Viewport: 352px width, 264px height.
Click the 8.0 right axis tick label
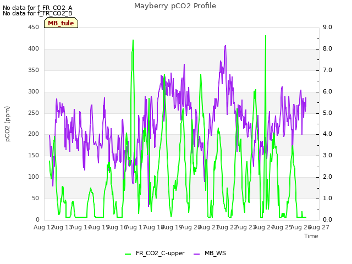point(328,49)
